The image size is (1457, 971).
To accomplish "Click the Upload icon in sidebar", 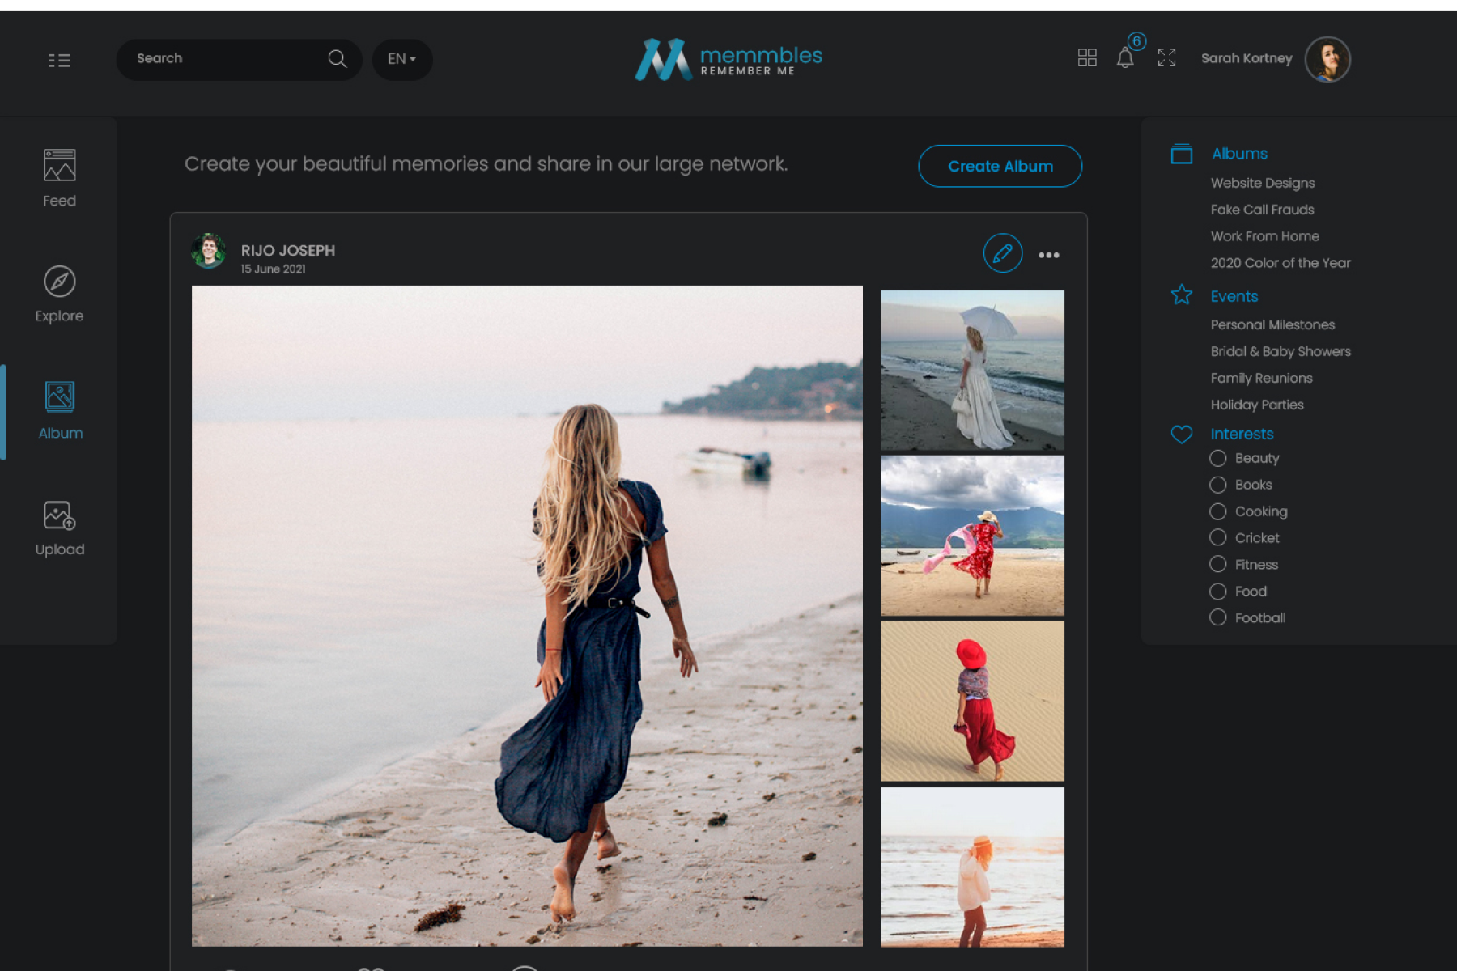I will tap(59, 515).
